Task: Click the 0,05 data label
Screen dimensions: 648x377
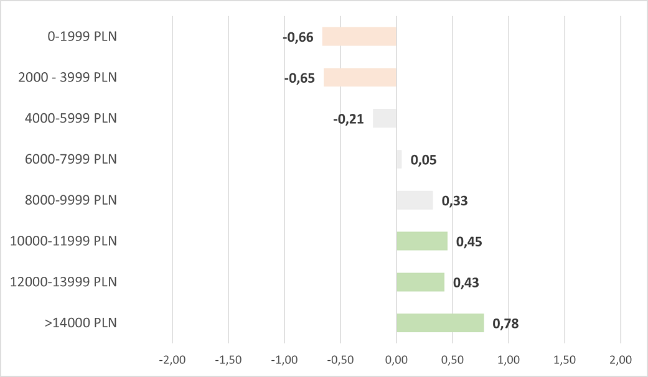Action: 423,160
